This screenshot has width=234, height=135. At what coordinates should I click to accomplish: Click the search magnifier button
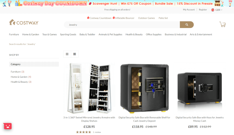click(x=187, y=25)
